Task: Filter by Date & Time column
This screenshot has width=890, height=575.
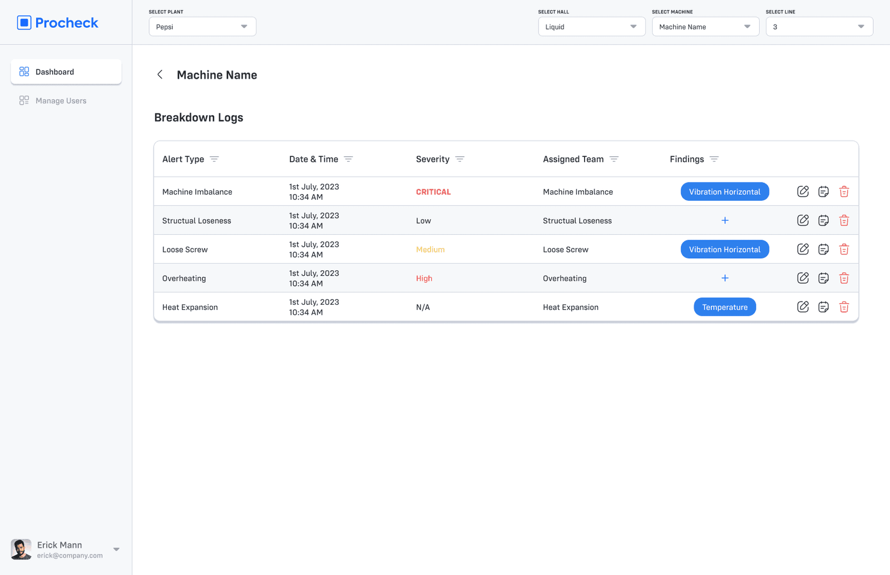Action: pos(348,159)
